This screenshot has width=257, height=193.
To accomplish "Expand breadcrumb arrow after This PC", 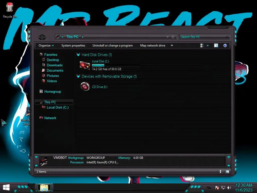I will (83, 37).
